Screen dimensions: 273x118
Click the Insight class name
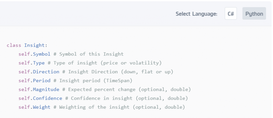pos(34,45)
